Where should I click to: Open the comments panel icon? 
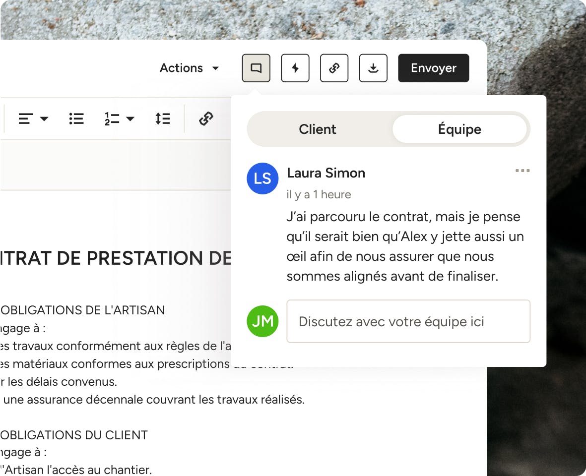point(256,68)
